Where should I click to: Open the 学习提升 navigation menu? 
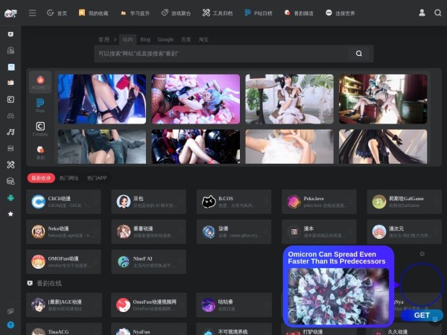point(134,13)
